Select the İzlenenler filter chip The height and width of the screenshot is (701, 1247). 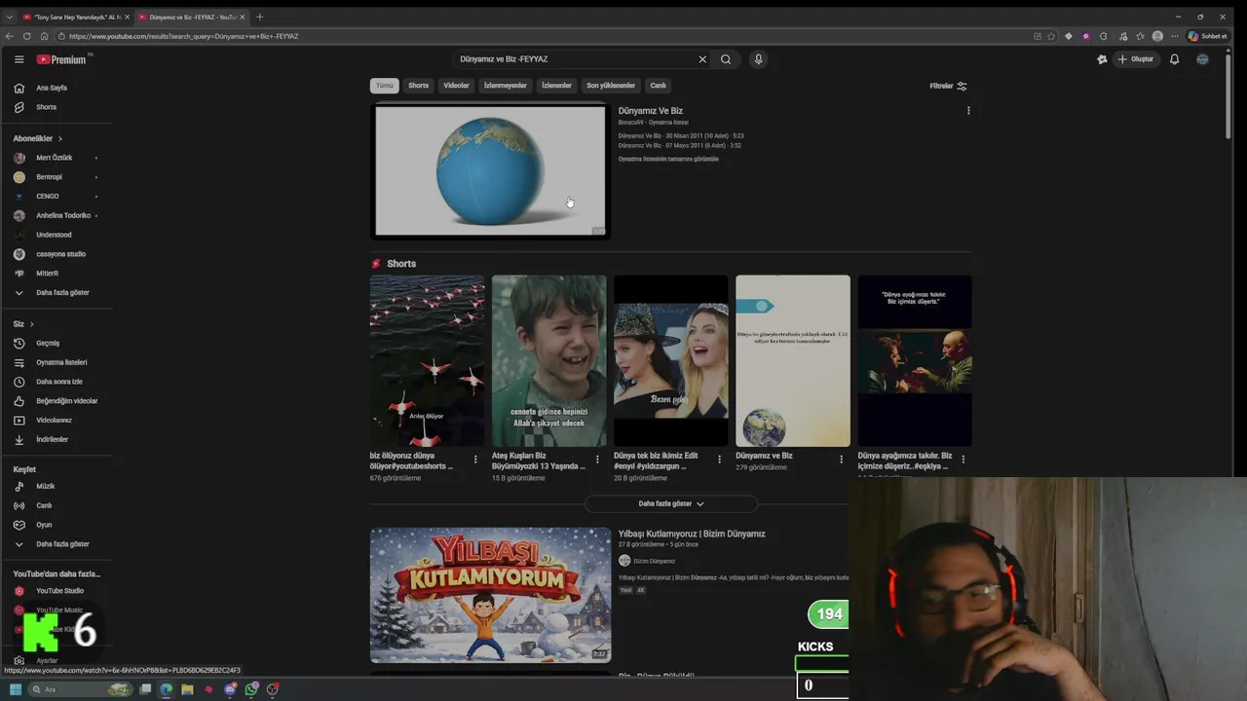556,86
